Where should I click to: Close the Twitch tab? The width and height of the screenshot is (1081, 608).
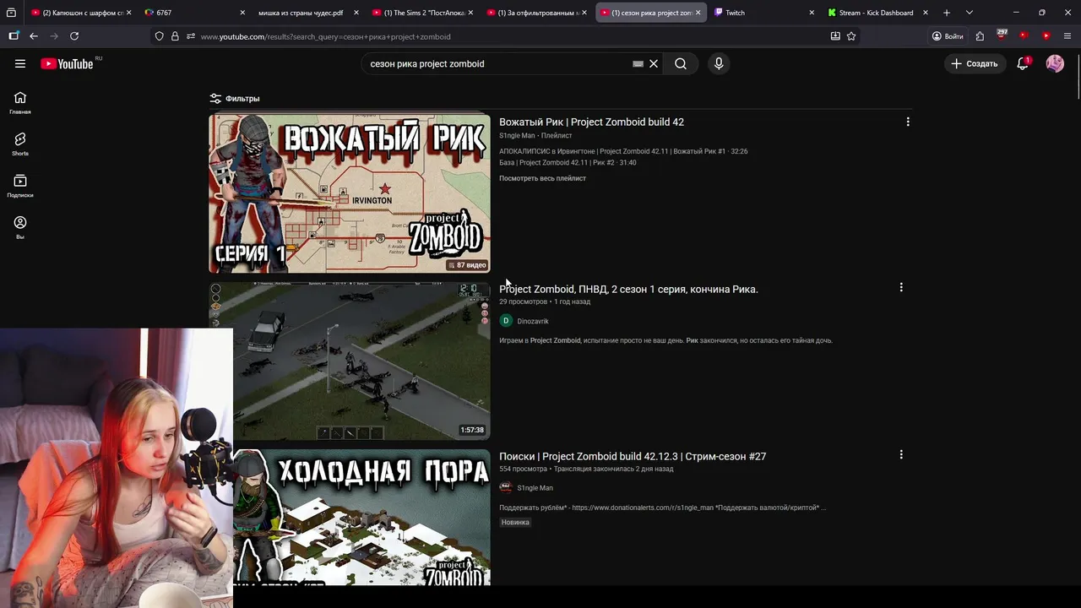[812, 13]
